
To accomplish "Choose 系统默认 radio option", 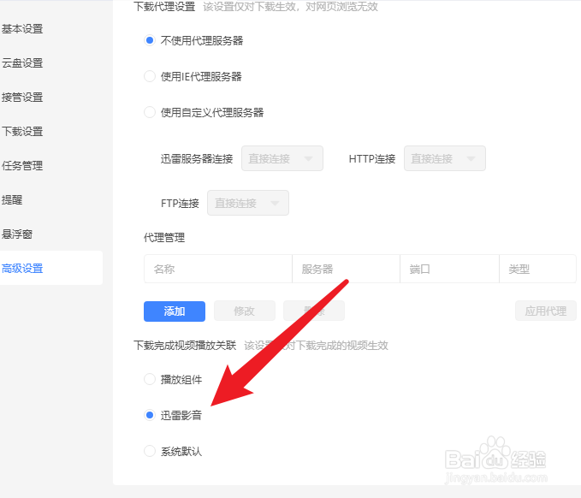I will [x=150, y=451].
